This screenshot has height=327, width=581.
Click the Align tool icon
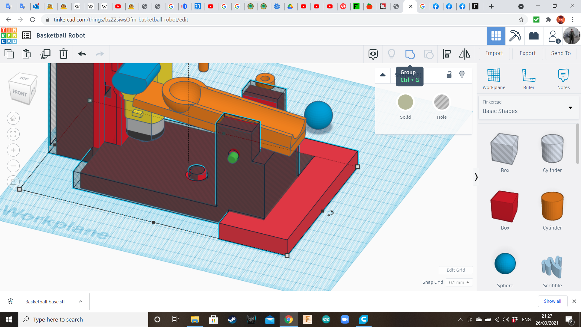click(x=447, y=54)
